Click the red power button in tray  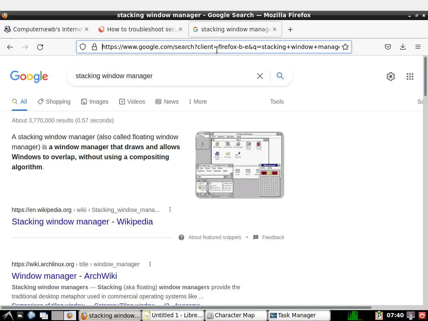tap(422, 316)
